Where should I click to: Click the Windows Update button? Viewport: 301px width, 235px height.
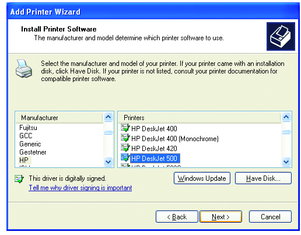click(202, 178)
